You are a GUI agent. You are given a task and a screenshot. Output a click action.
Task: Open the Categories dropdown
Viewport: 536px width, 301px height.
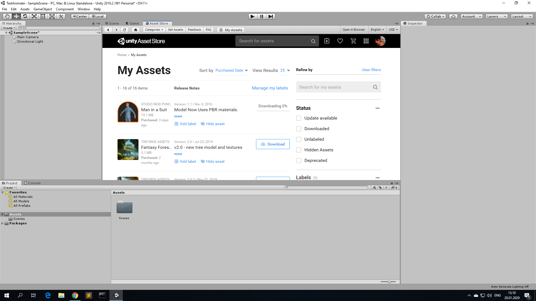tap(154, 30)
